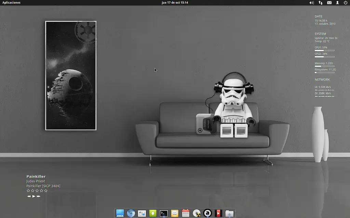Skip to next track in music widget

[39, 196]
